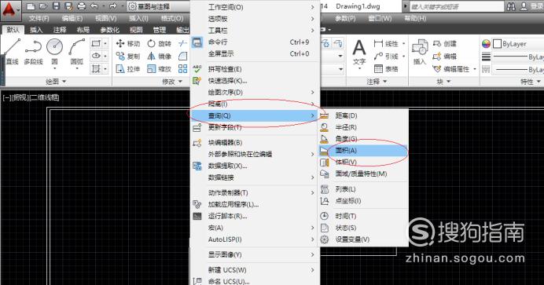Image resolution: width=544 pixels, height=285 pixels.
Task: Select the 直线 line tool
Action: click(x=12, y=51)
